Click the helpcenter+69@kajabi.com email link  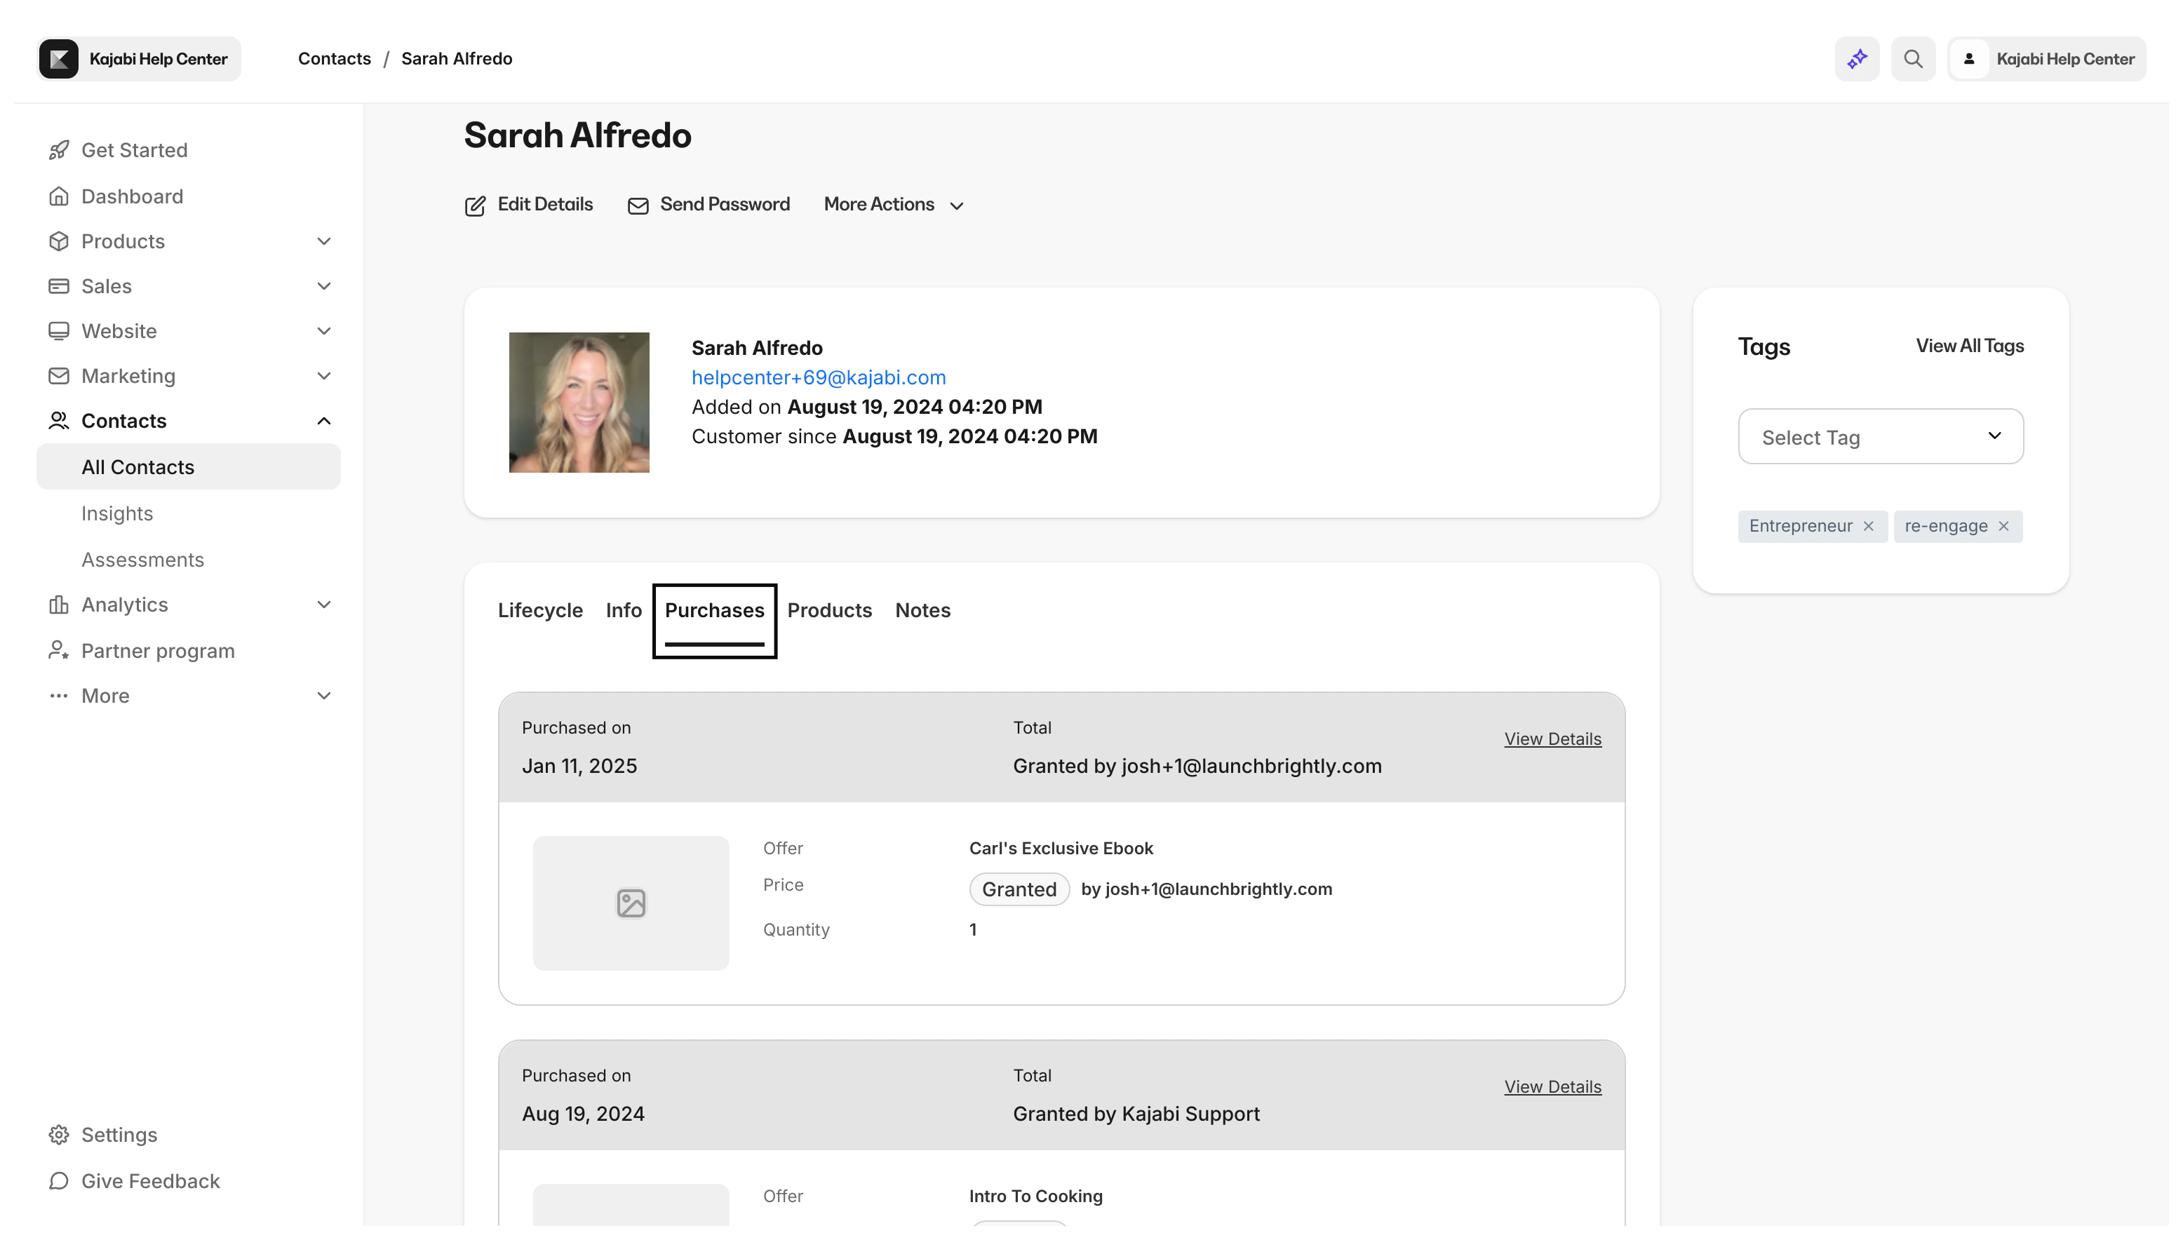[819, 377]
